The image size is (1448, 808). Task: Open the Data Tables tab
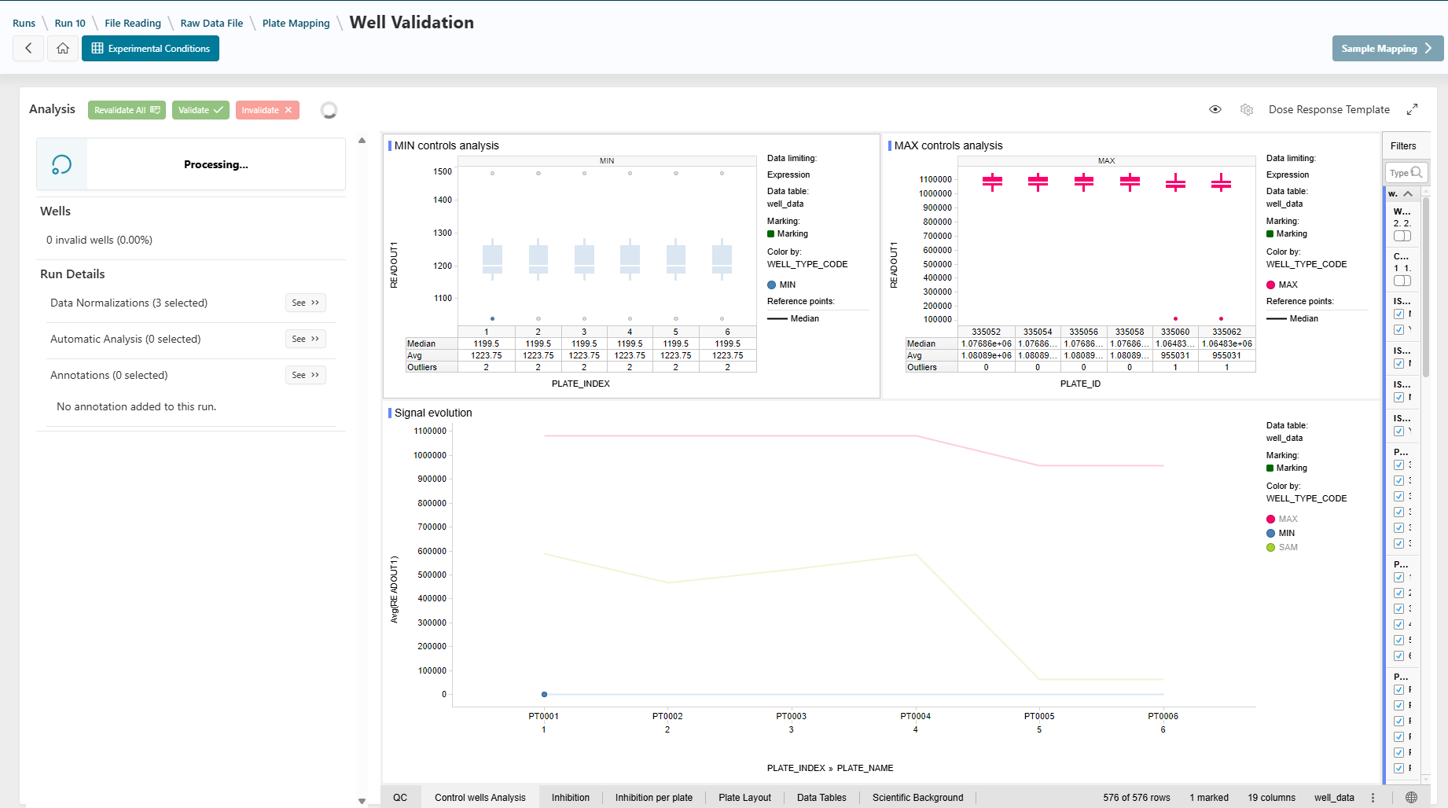pos(821,797)
